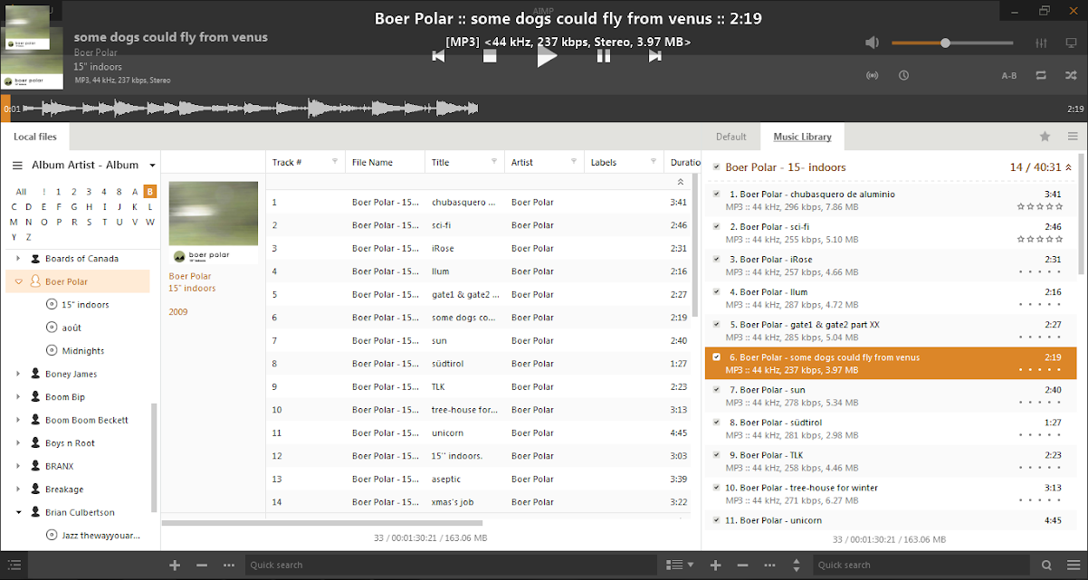Screen dimensions: 1088x580
Task: Filter artists by the All button
Action: (x=21, y=192)
